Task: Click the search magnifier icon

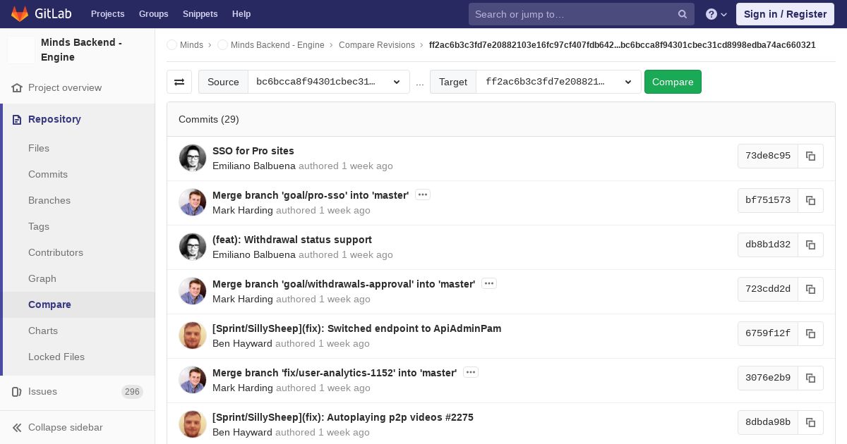Action: pos(683,14)
